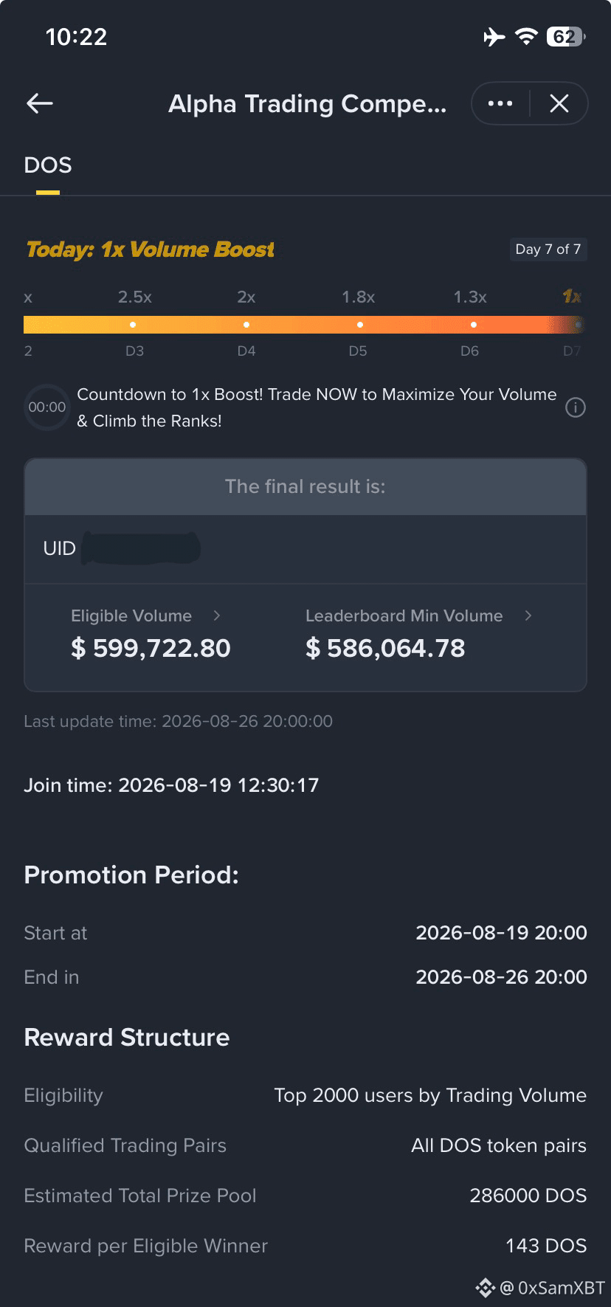Tap the back arrow icon
This screenshot has width=611, height=1307.
click(x=40, y=104)
